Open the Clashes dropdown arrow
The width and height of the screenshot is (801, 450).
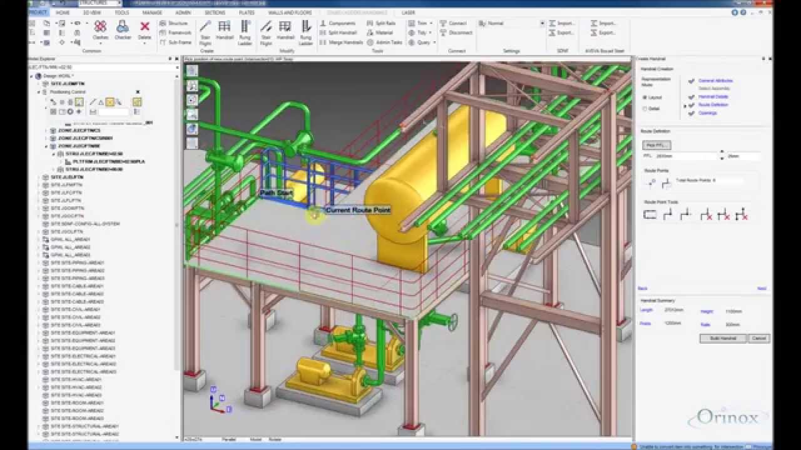(101, 42)
